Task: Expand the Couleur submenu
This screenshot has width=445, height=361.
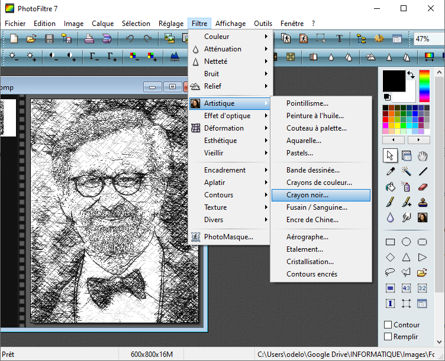Action: 230,37
